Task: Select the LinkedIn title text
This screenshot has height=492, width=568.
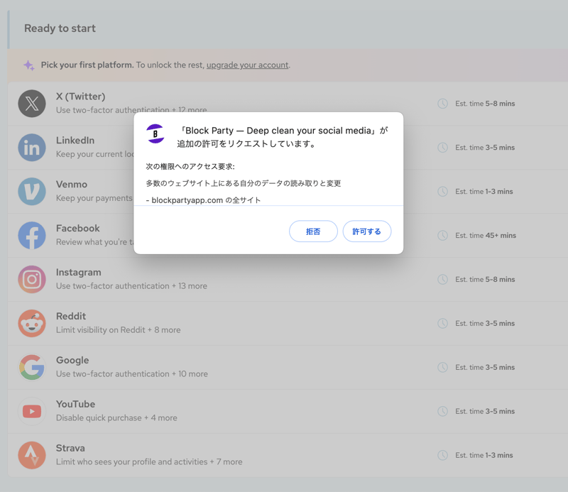Action: coord(75,140)
